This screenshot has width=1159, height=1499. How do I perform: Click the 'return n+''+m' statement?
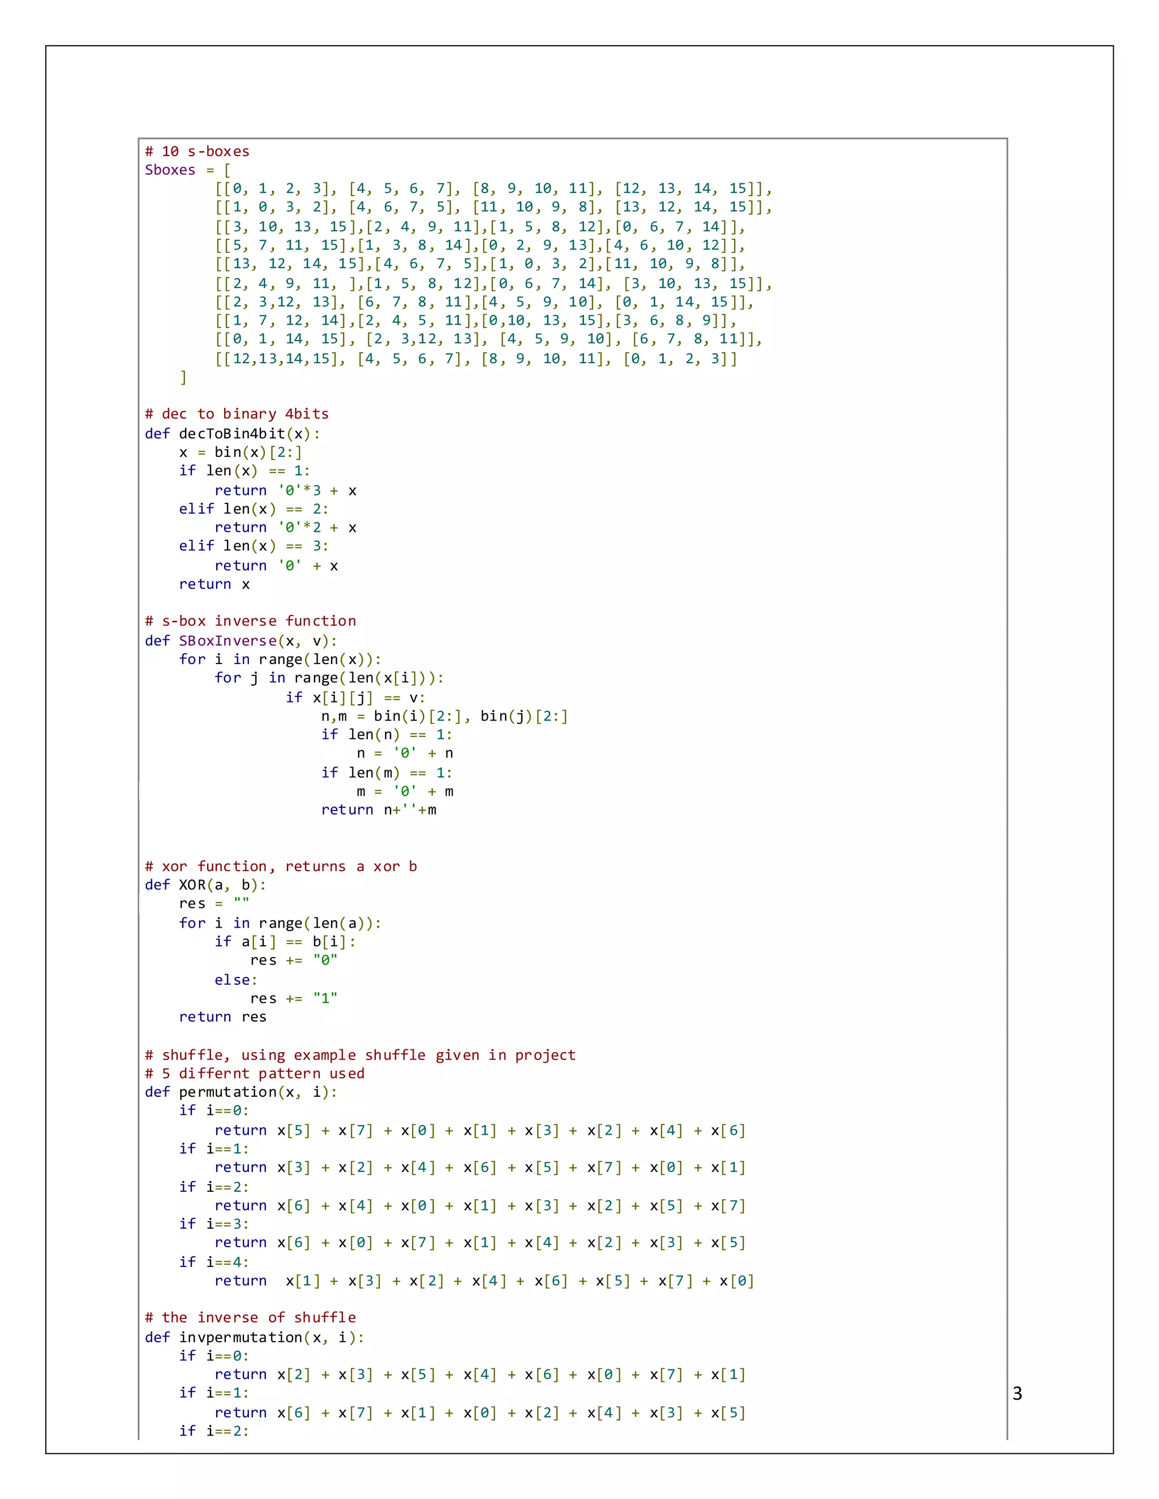pos(379,810)
